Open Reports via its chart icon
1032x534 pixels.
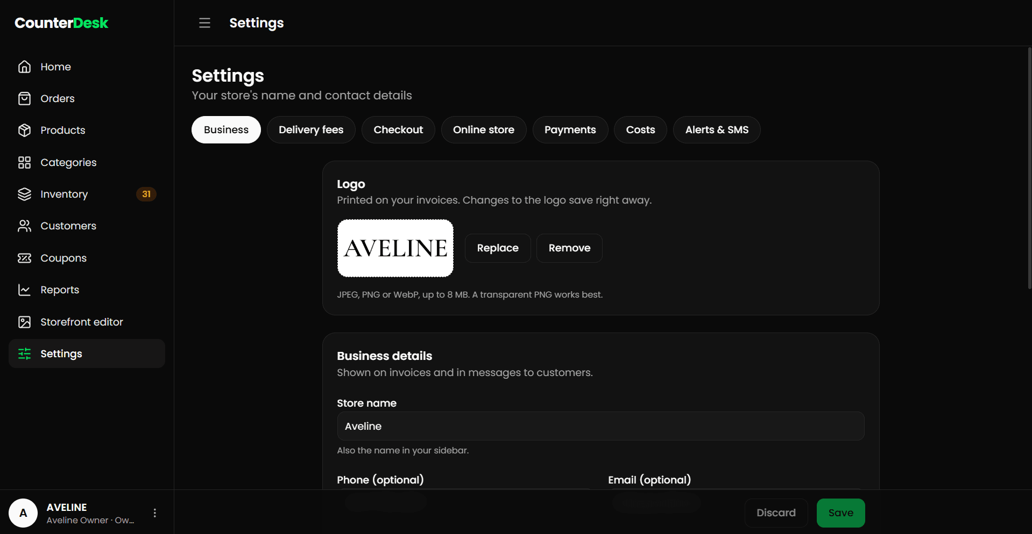click(24, 290)
